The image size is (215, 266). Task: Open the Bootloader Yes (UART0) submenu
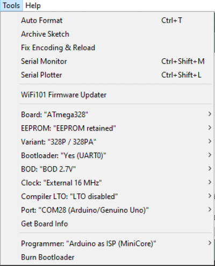(x=116, y=155)
